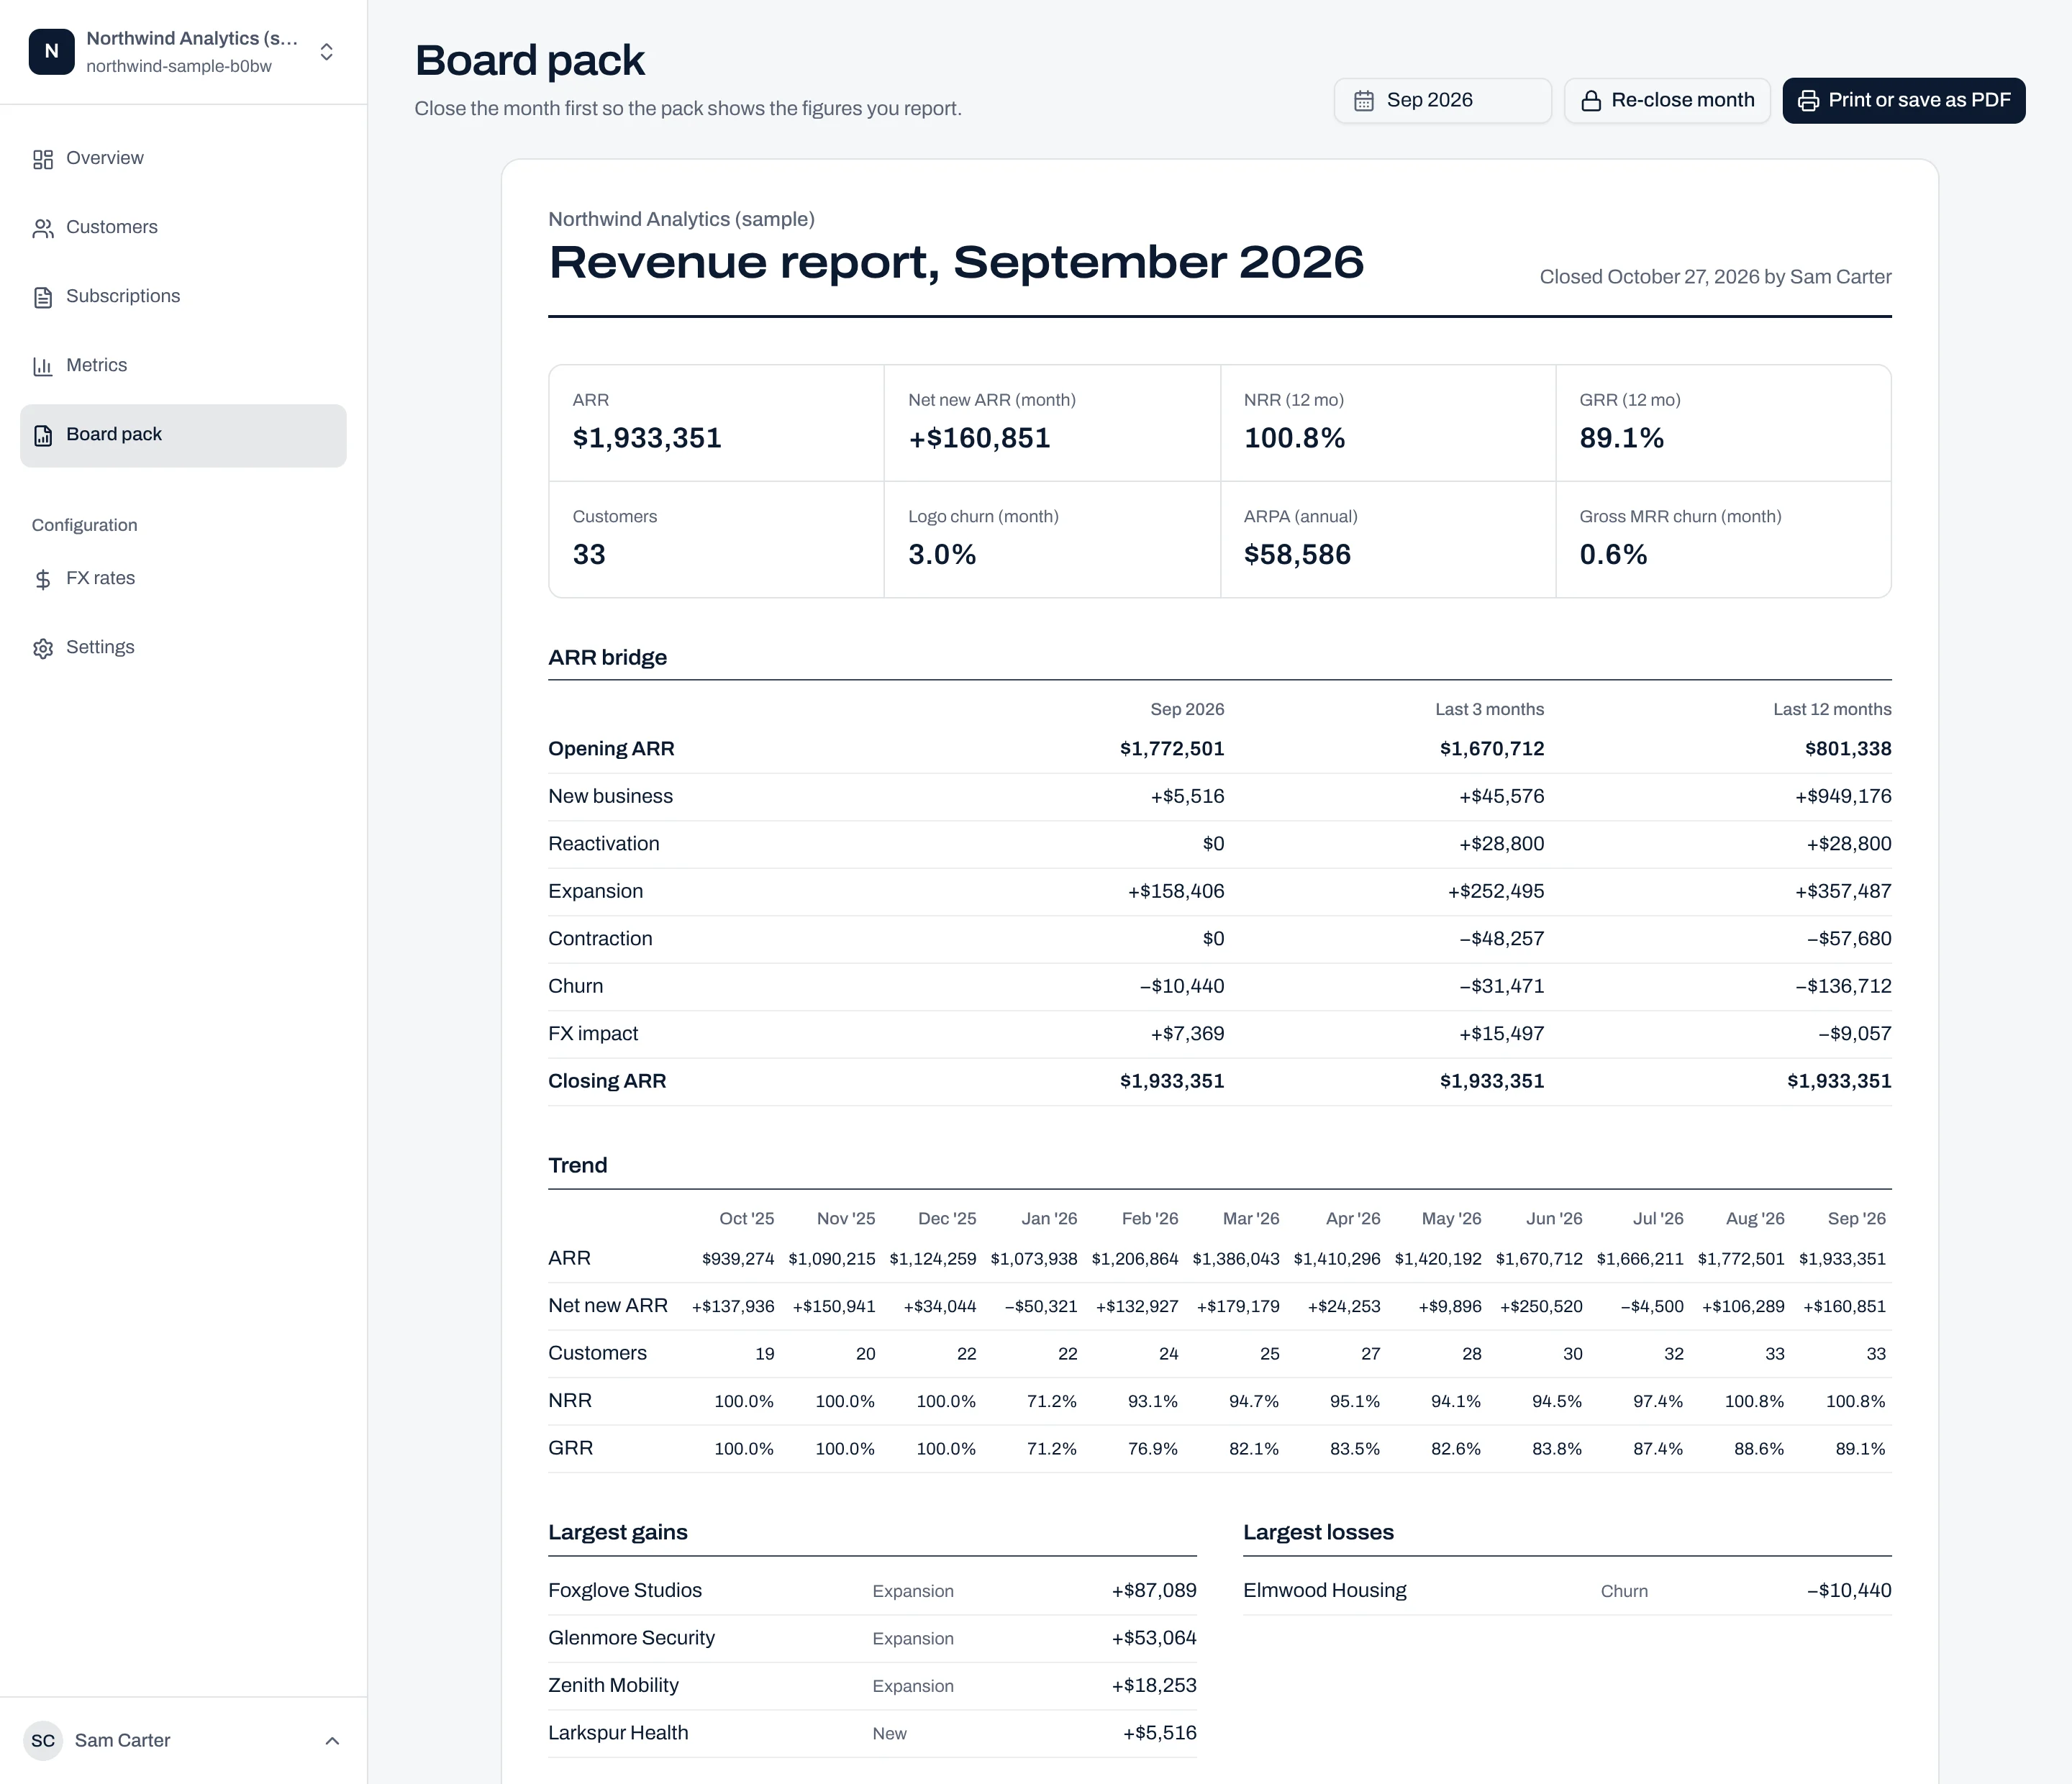Click the ARPA $58,586 value

click(1297, 555)
